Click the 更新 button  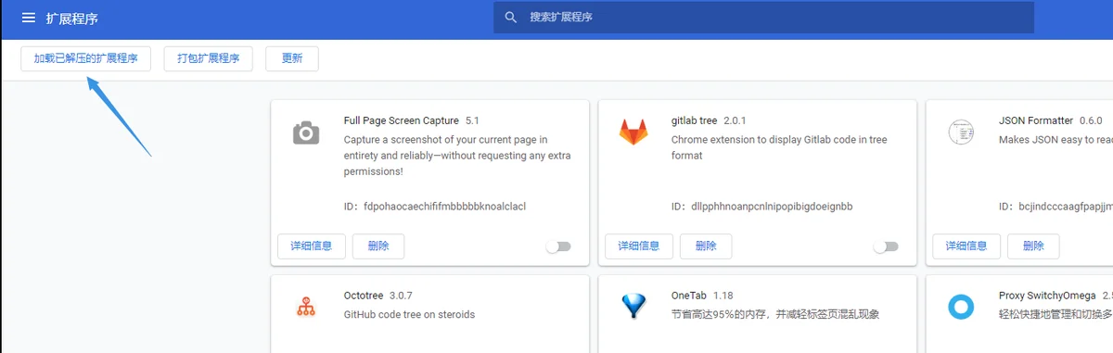click(x=292, y=58)
